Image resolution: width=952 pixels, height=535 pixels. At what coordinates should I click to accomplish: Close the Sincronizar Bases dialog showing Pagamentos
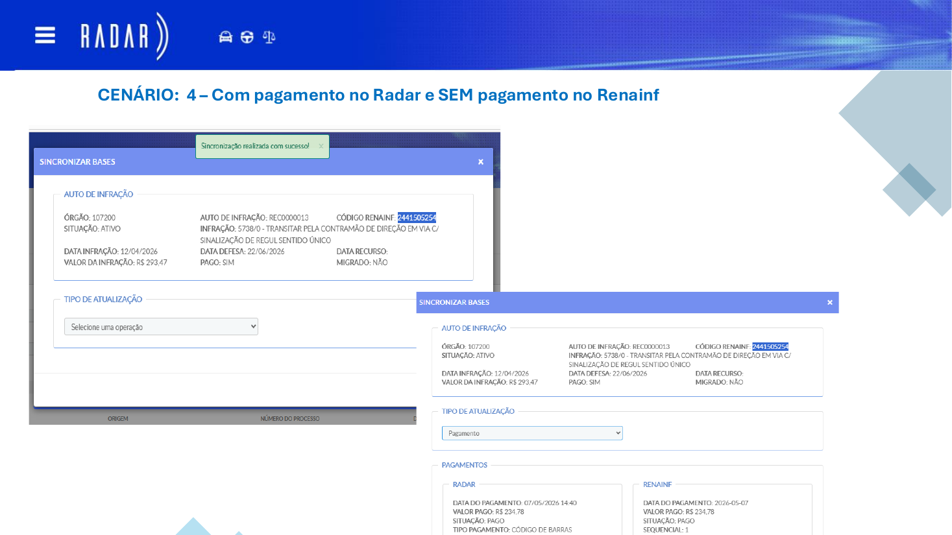pos(830,302)
